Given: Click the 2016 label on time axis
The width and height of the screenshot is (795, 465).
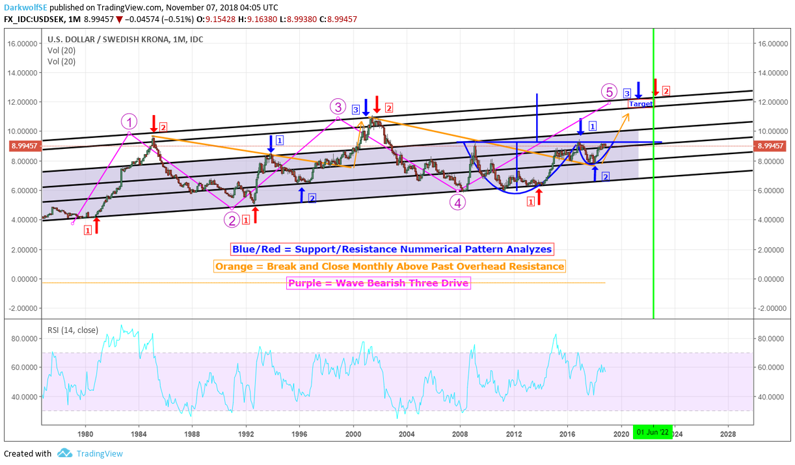Looking at the screenshot, I should (567, 433).
